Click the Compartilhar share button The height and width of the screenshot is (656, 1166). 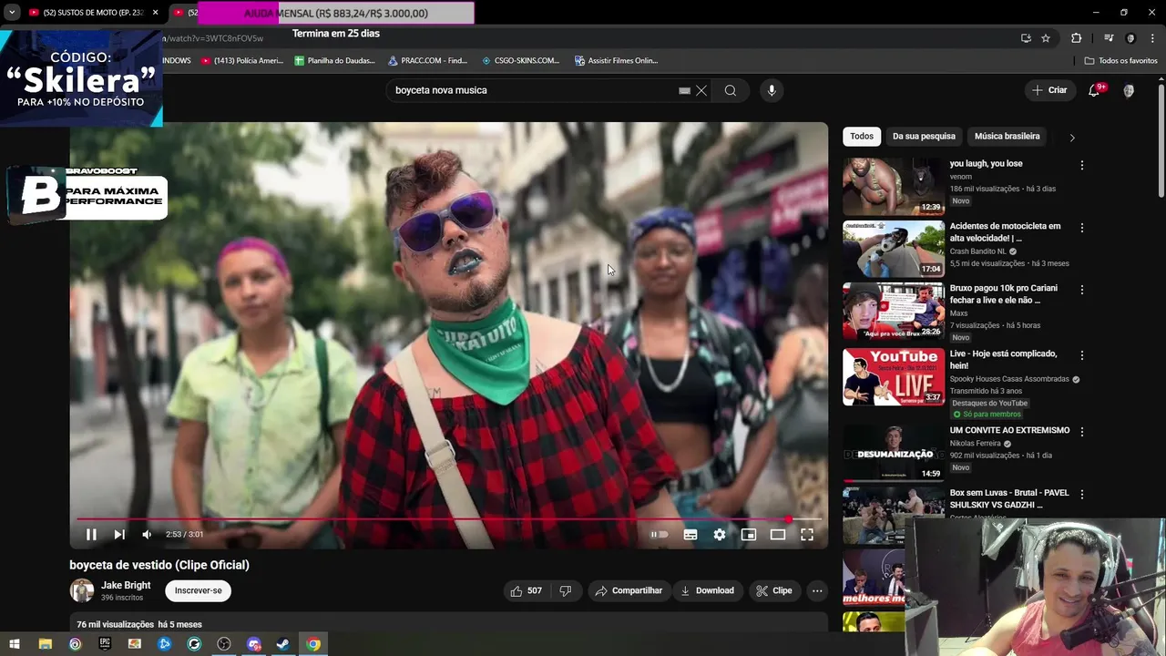[629, 590]
